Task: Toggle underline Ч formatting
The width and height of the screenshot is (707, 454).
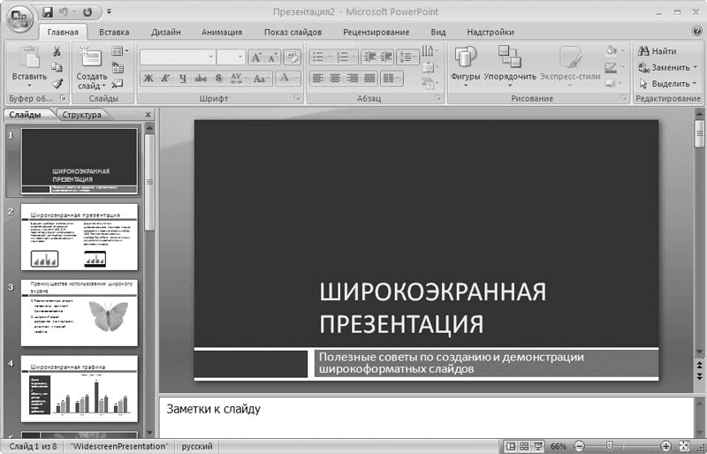Action: [183, 79]
